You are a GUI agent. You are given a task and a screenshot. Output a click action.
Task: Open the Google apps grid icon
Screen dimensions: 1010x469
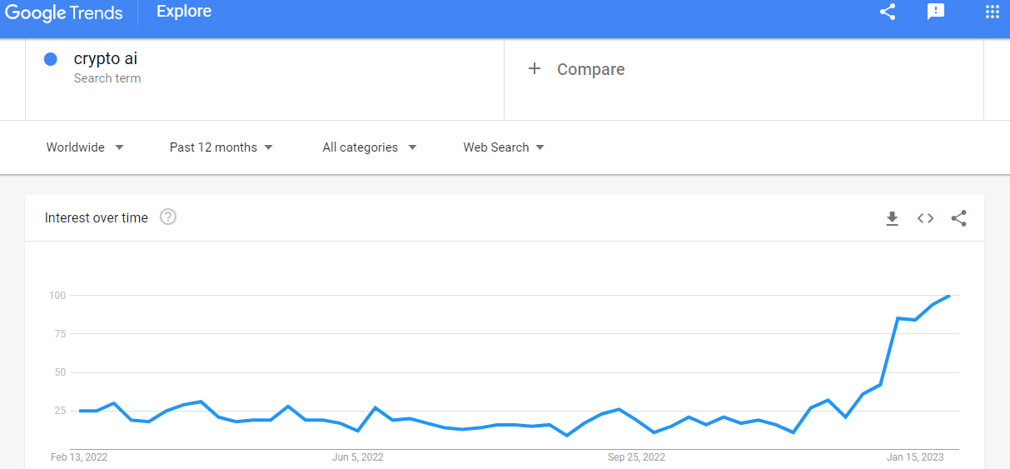pyautogui.click(x=993, y=12)
